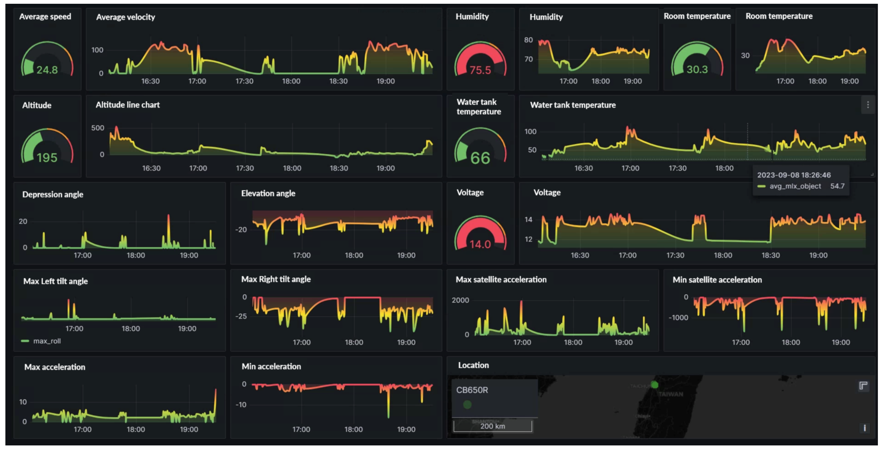Open the Depression angle panel title menu
The image size is (883, 450).
pos(53,194)
